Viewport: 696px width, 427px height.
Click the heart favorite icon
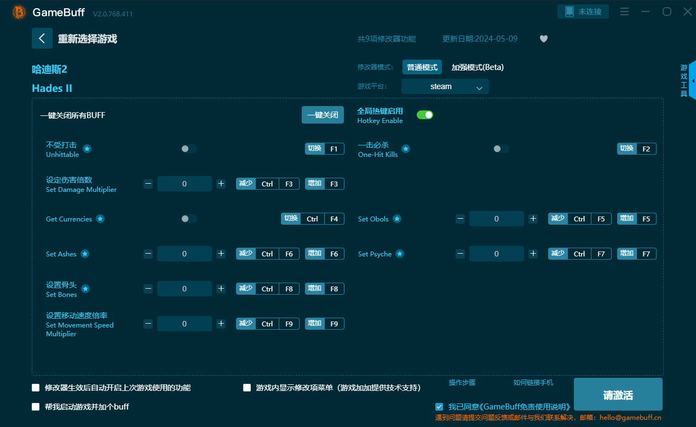point(543,39)
